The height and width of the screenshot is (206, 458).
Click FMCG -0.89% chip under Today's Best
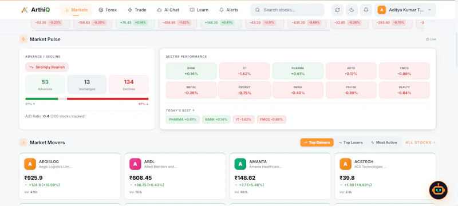(271, 120)
